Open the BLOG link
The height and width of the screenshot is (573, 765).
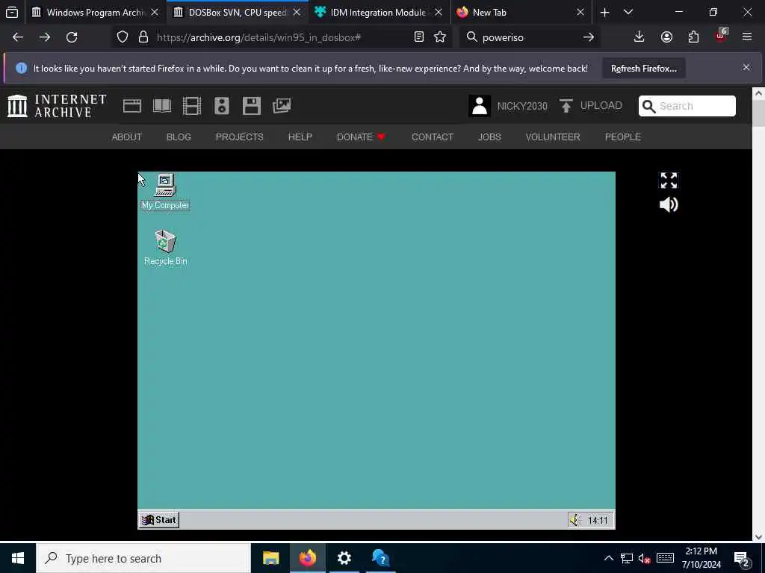point(179,137)
